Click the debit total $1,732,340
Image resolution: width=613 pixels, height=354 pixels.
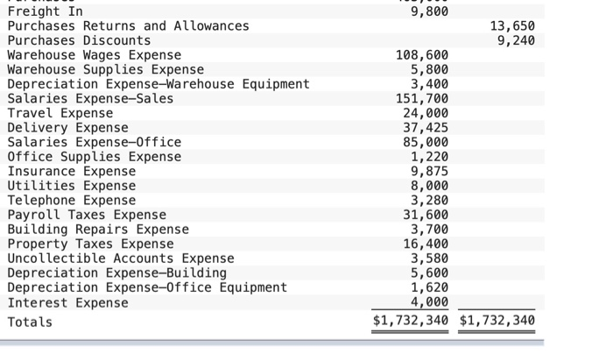coord(411,321)
